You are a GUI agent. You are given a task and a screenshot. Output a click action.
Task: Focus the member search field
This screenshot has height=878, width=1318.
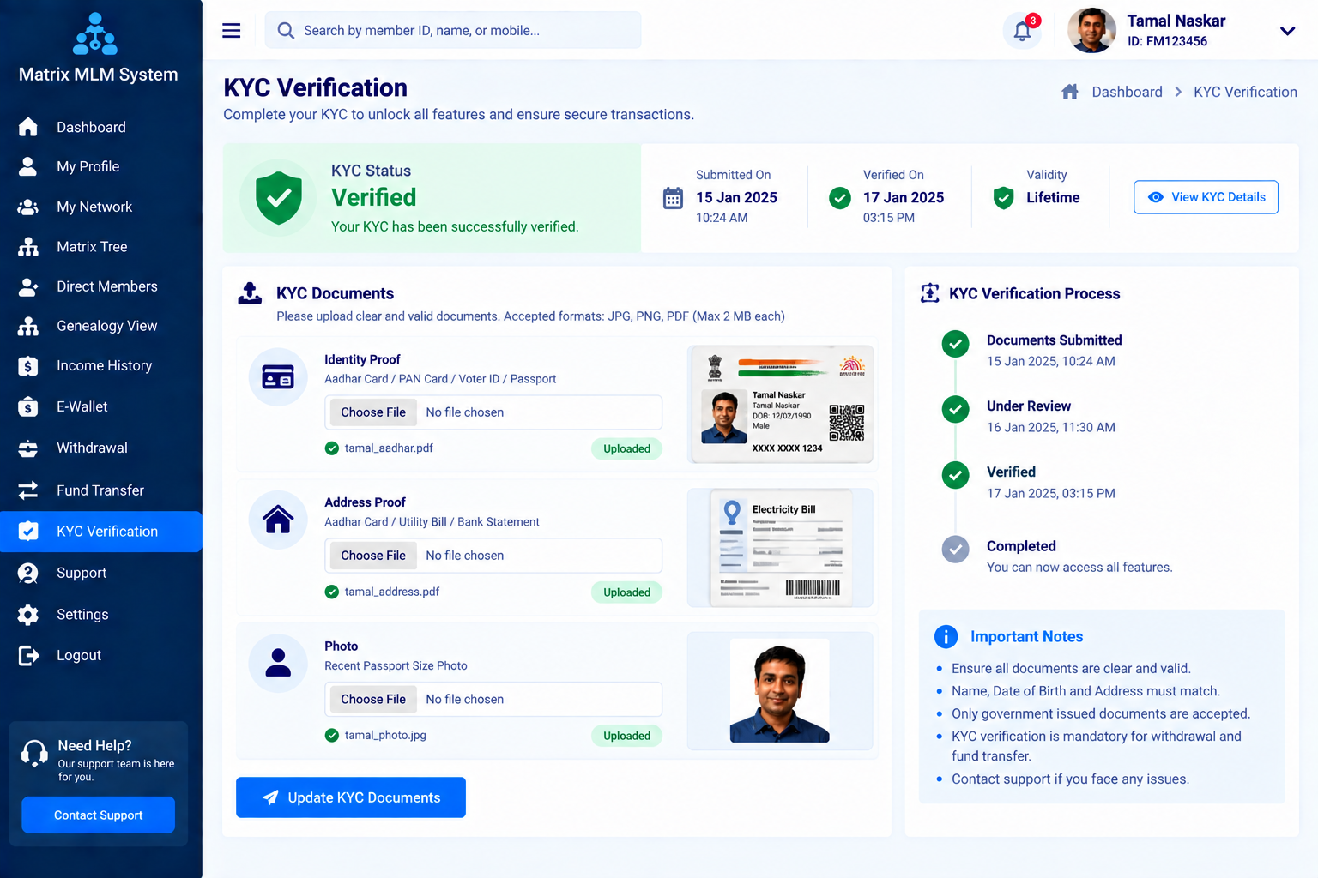[x=453, y=31]
